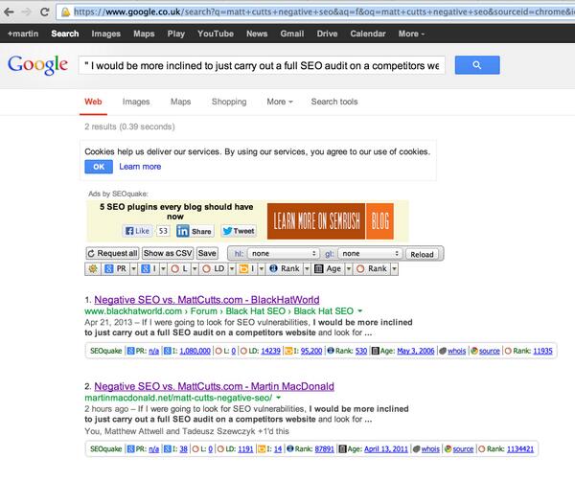Click the Twitter Tweet button in the ad

[239, 231]
